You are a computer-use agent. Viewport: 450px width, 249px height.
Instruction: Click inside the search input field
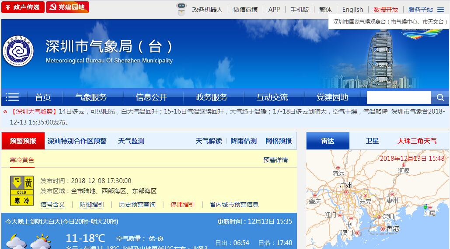[398, 97]
